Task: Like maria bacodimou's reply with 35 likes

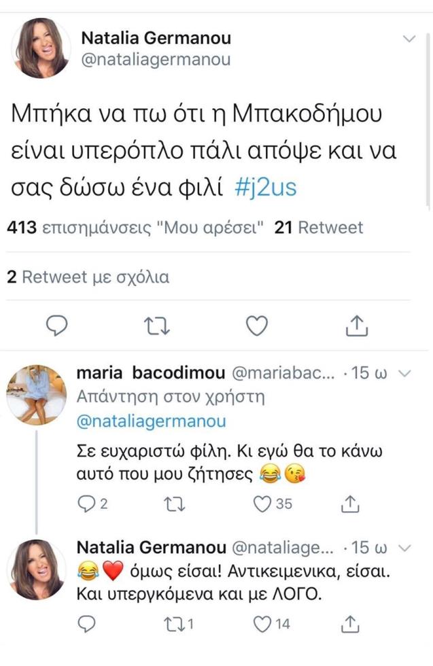Action: tap(263, 504)
